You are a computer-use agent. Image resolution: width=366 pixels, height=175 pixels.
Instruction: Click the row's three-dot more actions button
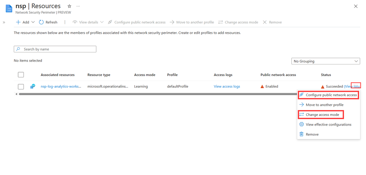pyautogui.click(x=356, y=86)
